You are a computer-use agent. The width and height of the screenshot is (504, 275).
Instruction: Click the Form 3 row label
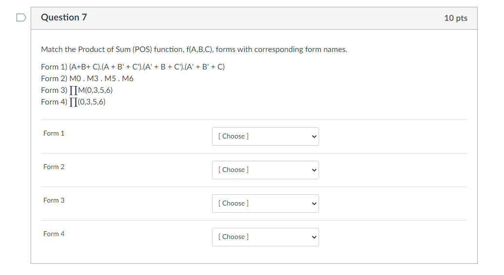54,200
